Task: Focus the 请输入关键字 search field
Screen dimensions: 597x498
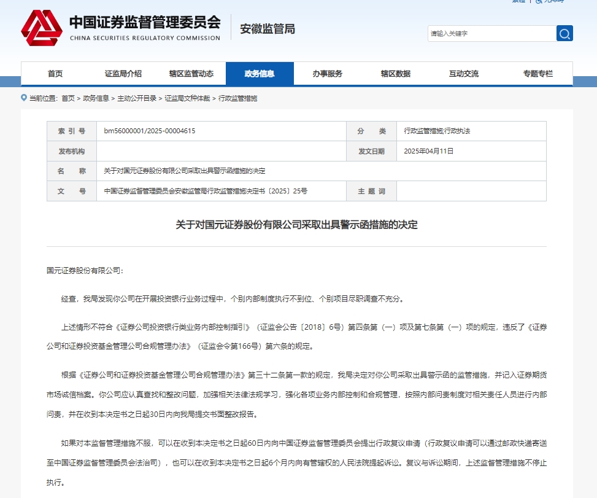Action: (492, 34)
